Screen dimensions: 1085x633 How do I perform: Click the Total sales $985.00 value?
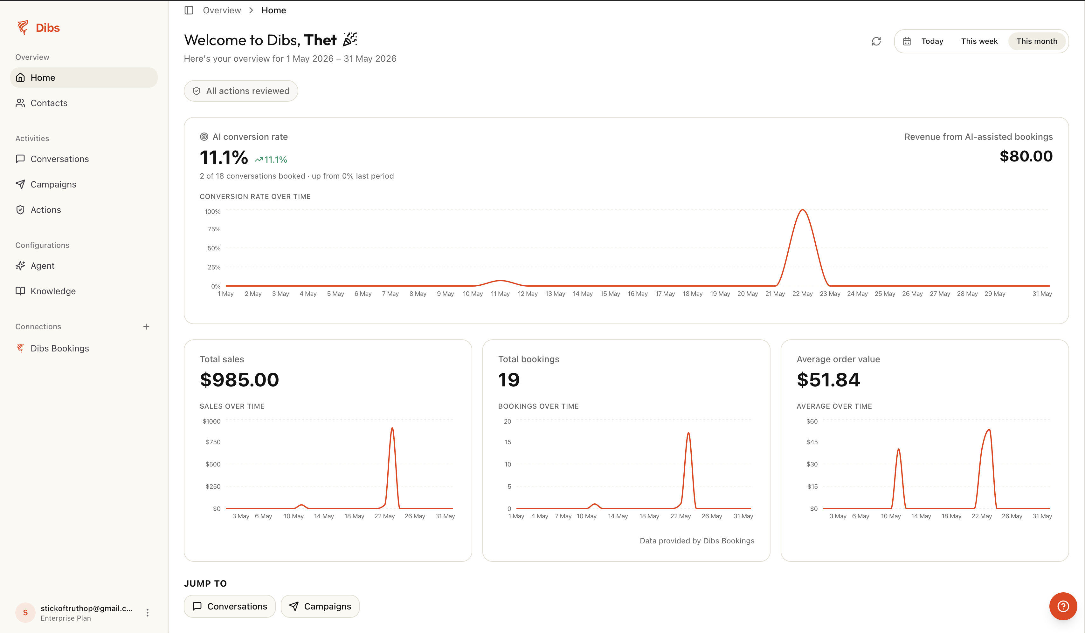[239, 379]
